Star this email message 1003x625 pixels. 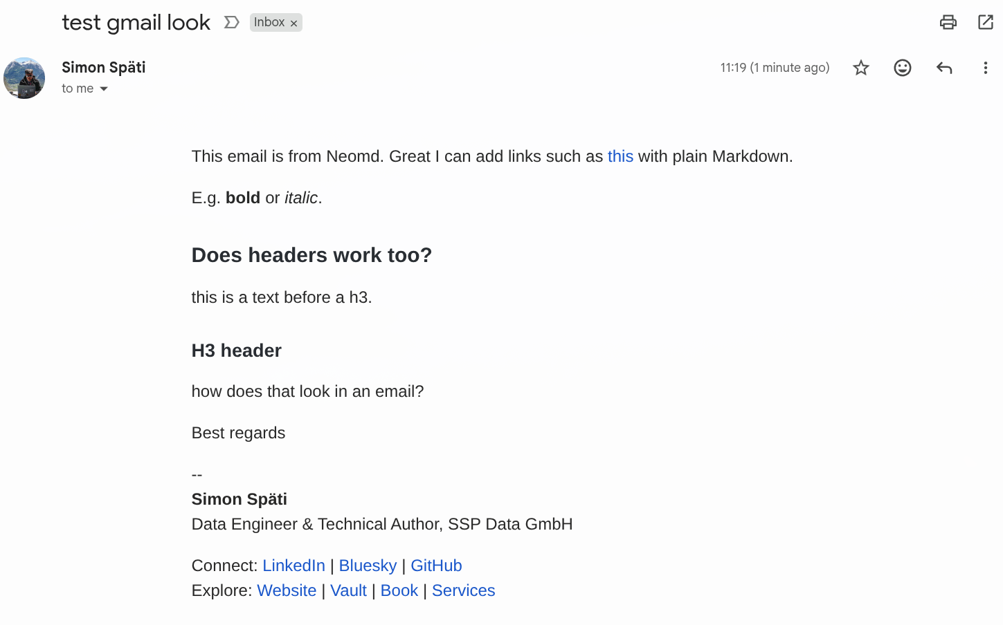coord(860,68)
